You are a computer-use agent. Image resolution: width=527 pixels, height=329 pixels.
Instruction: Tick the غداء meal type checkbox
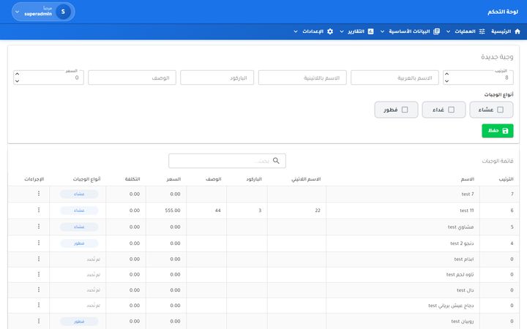coord(451,110)
